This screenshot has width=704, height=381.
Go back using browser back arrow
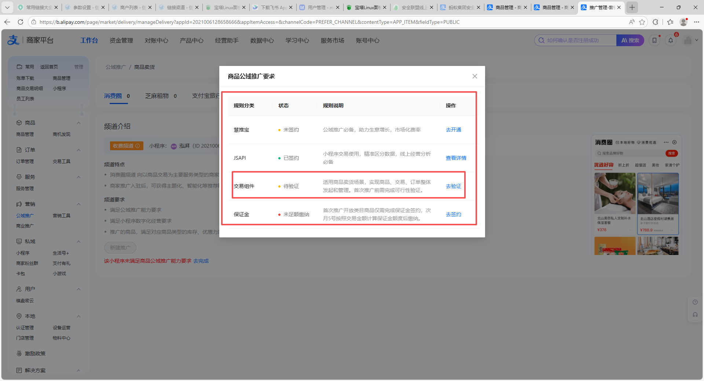(7, 22)
